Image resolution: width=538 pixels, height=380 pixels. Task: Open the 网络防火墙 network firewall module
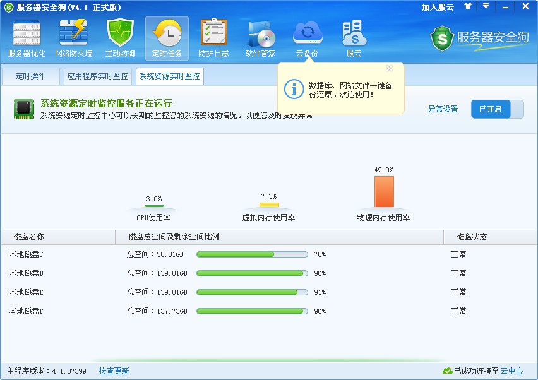pyautogui.click(x=73, y=39)
